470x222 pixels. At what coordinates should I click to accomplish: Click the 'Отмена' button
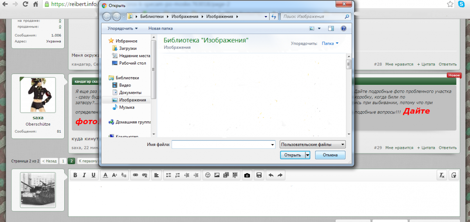330,155
